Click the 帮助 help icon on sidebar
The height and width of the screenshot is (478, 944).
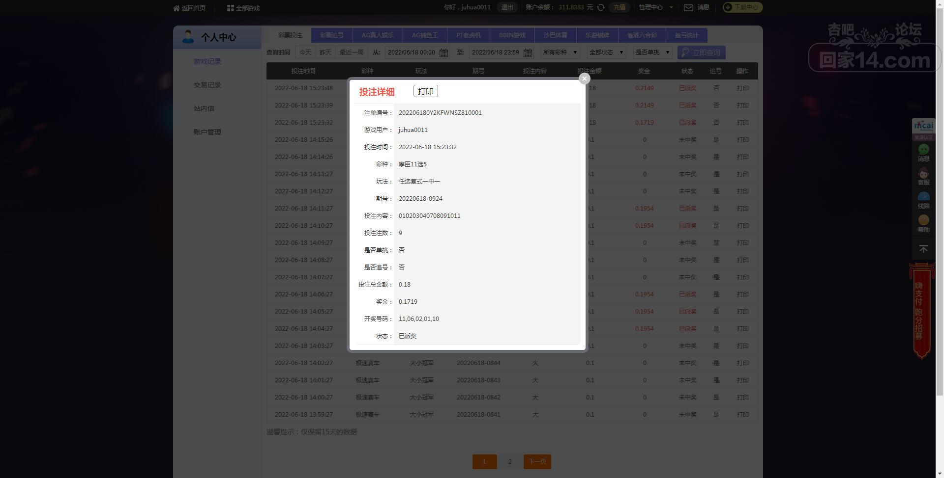coord(923,224)
